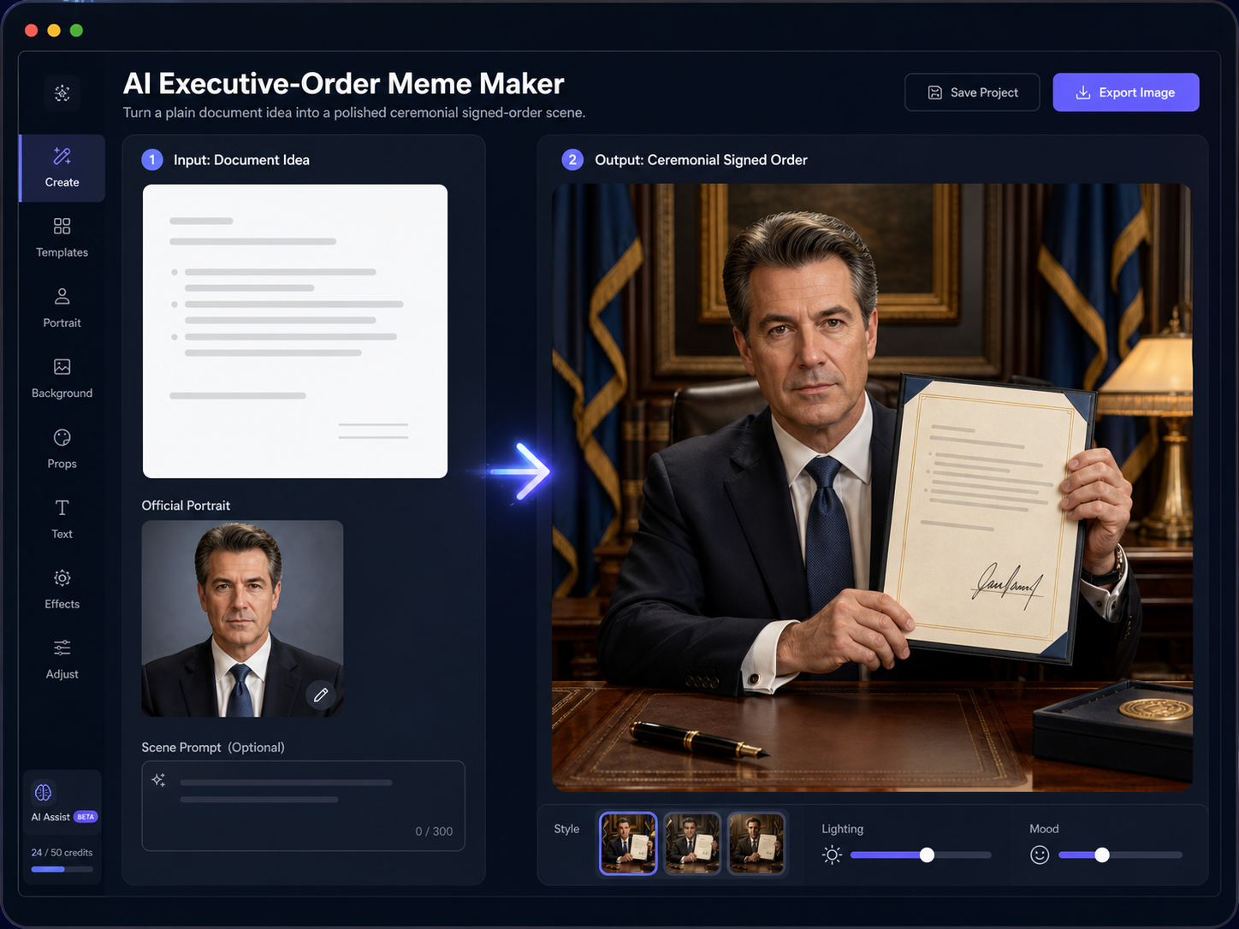Click the generated signed-order output image
Screen dimensions: 1239x929
click(872, 488)
